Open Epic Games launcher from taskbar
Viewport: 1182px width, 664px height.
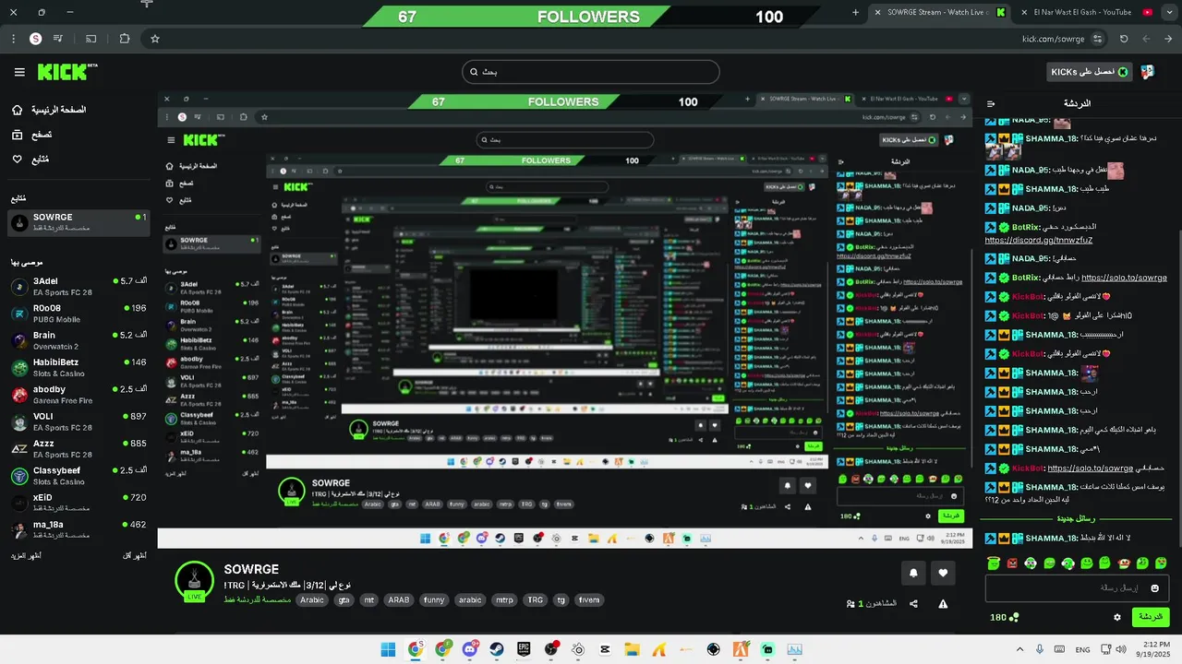point(524,649)
